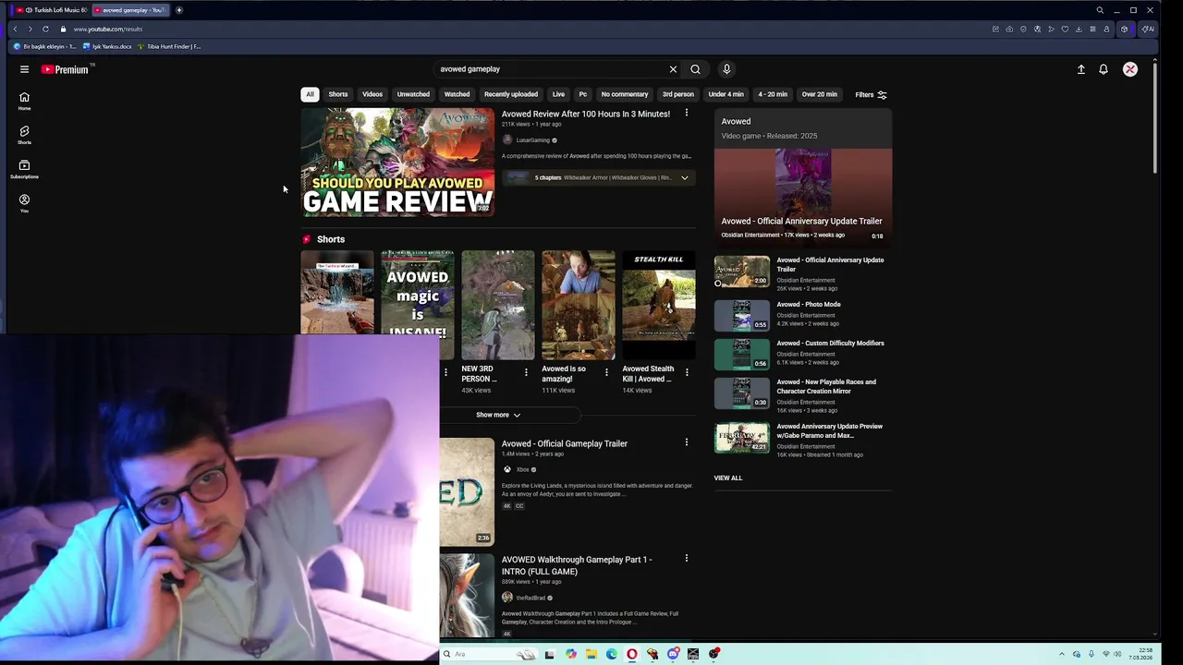This screenshot has width=1183, height=665.
Task: Select the Recently uploaded chip
Action: pos(511,94)
